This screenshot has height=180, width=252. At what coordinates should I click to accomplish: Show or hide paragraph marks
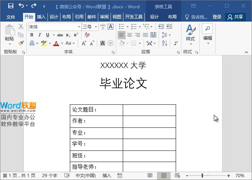pos(176,43)
